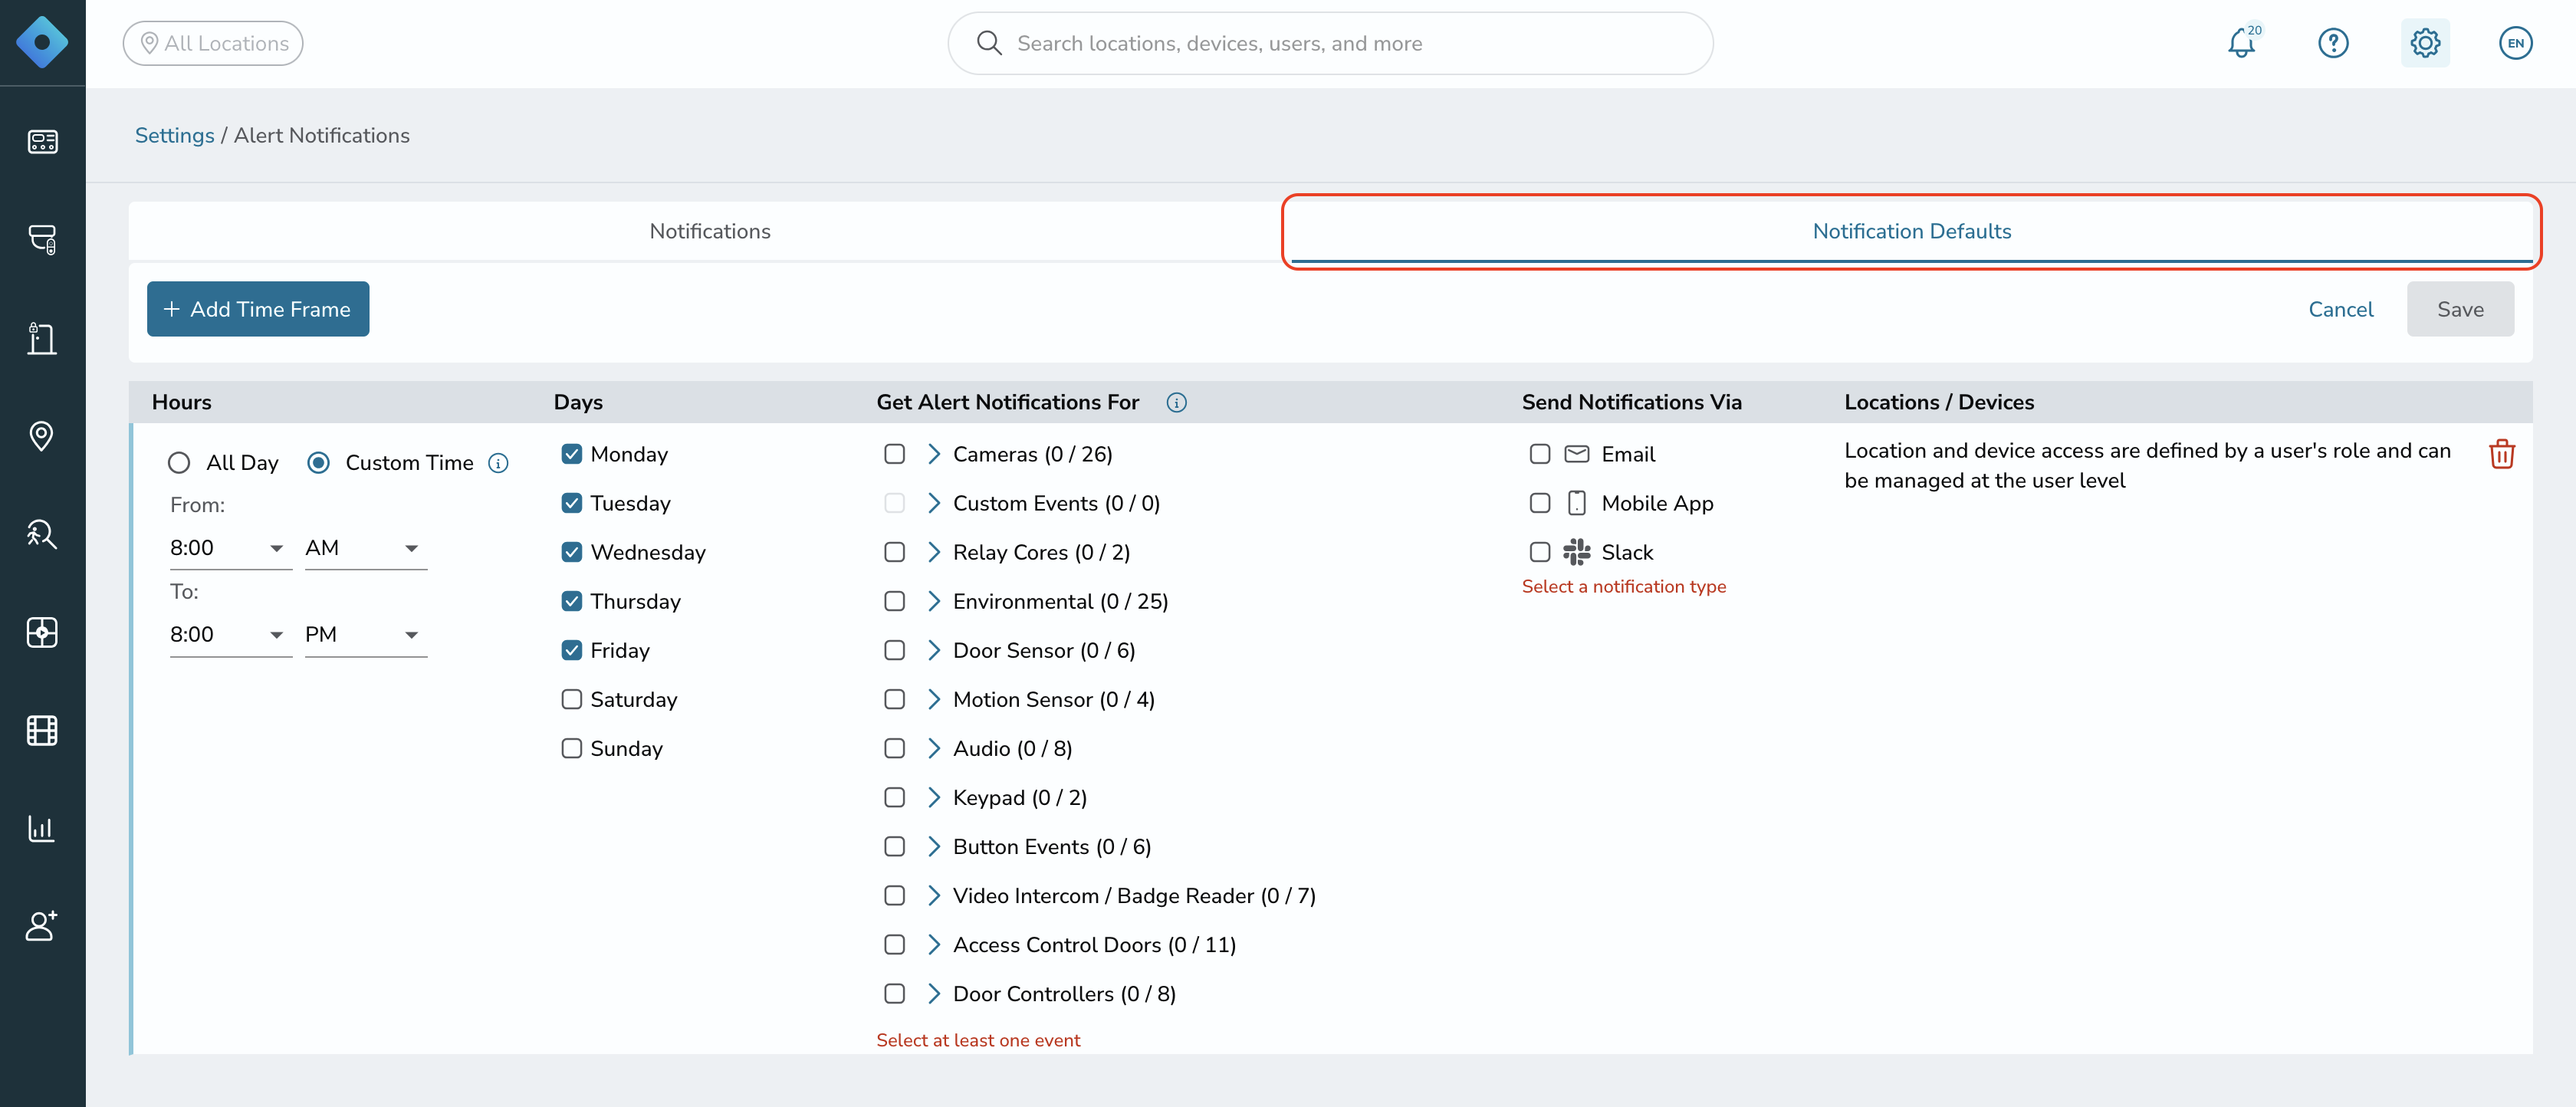Uncheck the Wednesday checkbox
Viewport: 2576px width, 1107px height.
pos(572,552)
